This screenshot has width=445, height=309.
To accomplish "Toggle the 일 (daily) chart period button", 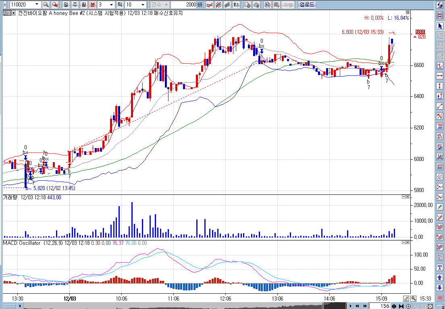I will point(66,4).
